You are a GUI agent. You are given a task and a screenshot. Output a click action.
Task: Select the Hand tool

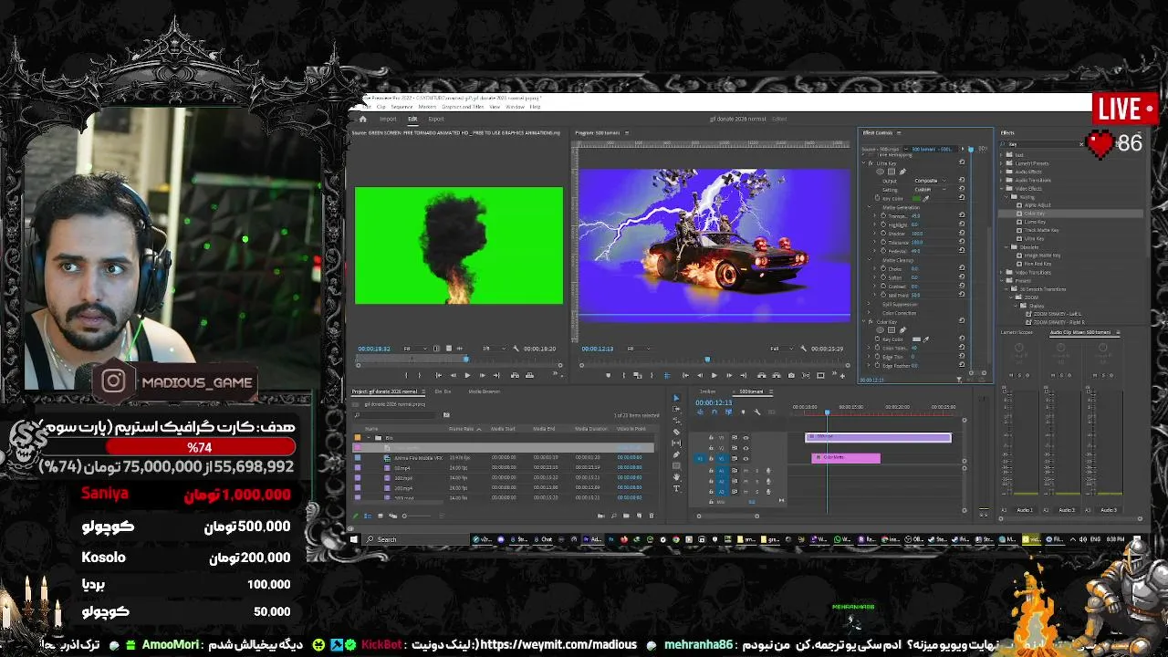(676, 477)
